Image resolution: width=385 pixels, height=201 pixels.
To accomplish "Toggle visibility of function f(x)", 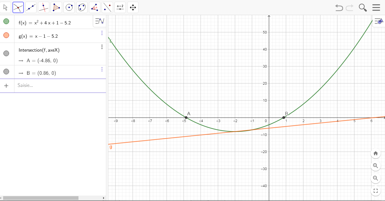I will click(x=6, y=22).
